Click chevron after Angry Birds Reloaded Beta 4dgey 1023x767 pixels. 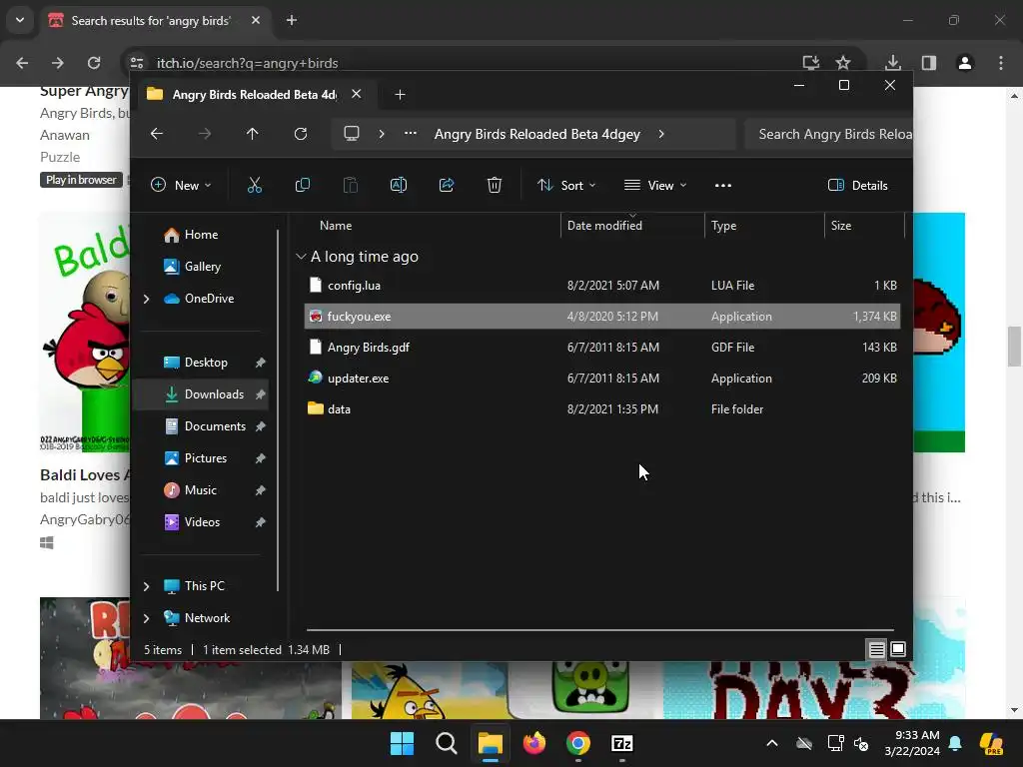(661, 134)
